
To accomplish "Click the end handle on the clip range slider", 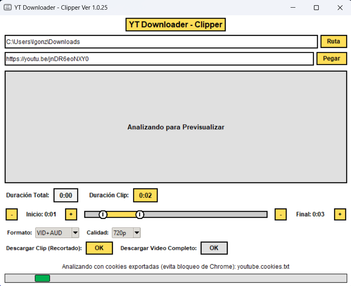I will click(140, 214).
